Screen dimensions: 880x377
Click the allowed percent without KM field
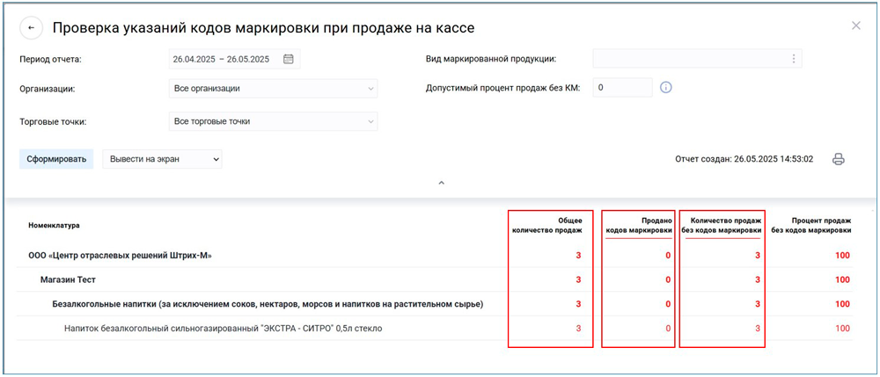(x=622, y=88)
